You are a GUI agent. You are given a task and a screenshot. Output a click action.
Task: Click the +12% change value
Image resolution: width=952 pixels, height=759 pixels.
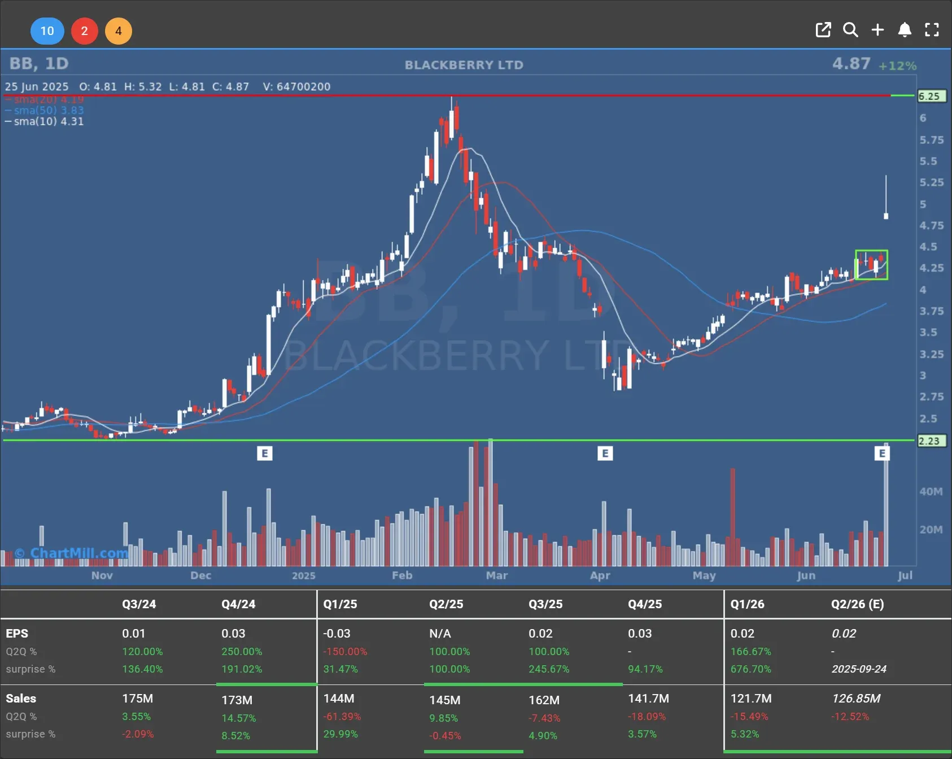coord(897,66)
